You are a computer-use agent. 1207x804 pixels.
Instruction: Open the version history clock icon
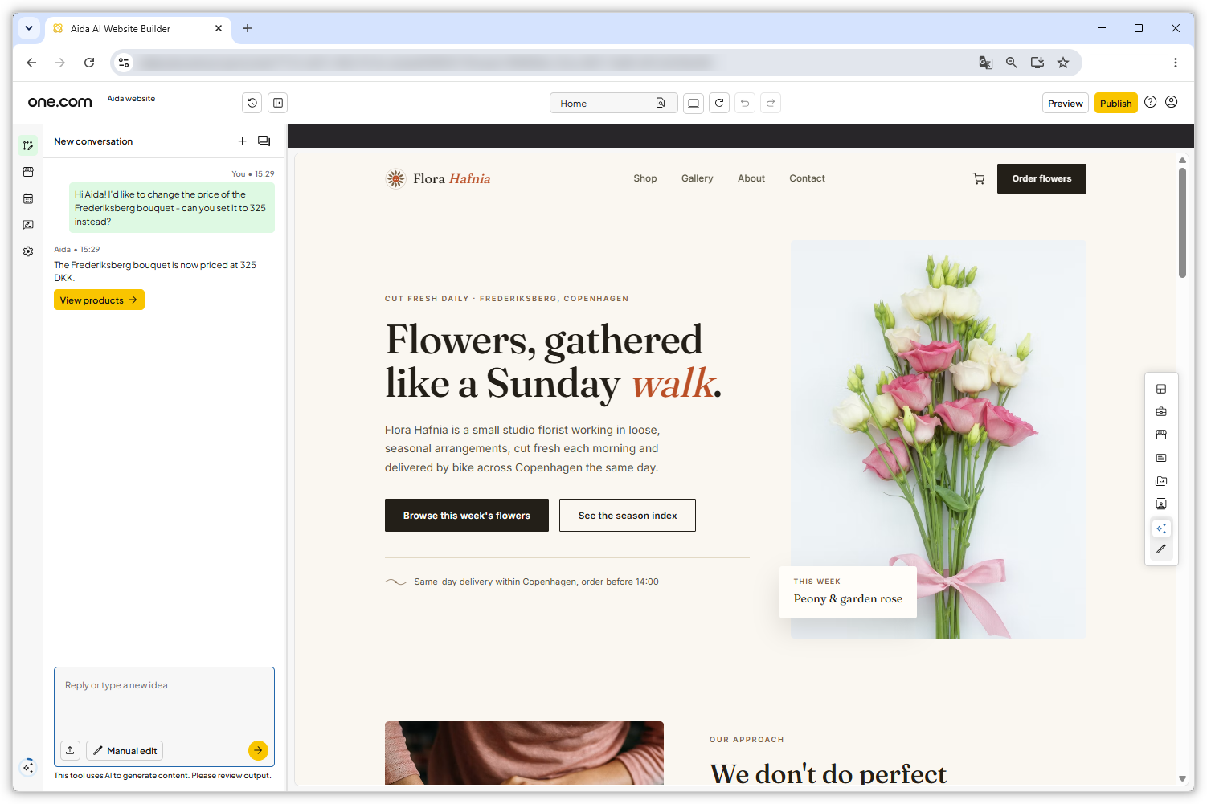click(252, 103)
